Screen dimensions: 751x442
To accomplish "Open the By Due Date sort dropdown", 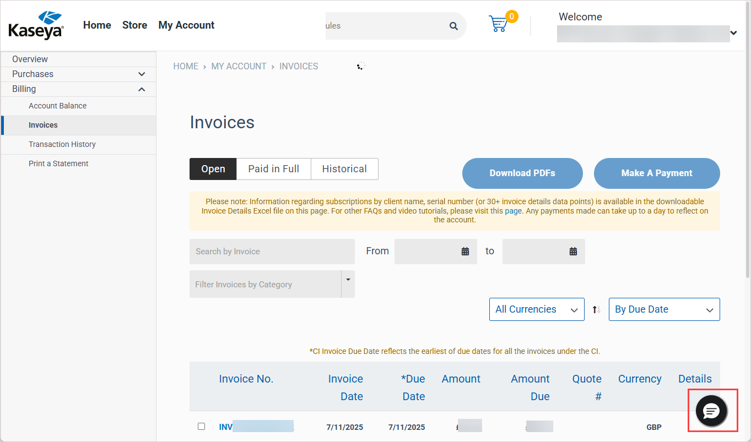I will click(x=663, y=309).
